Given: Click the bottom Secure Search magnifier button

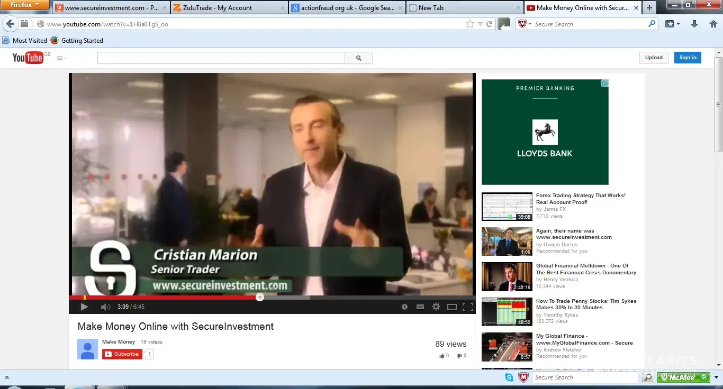Looking at the screenshot, I should (x=648, y=377).
